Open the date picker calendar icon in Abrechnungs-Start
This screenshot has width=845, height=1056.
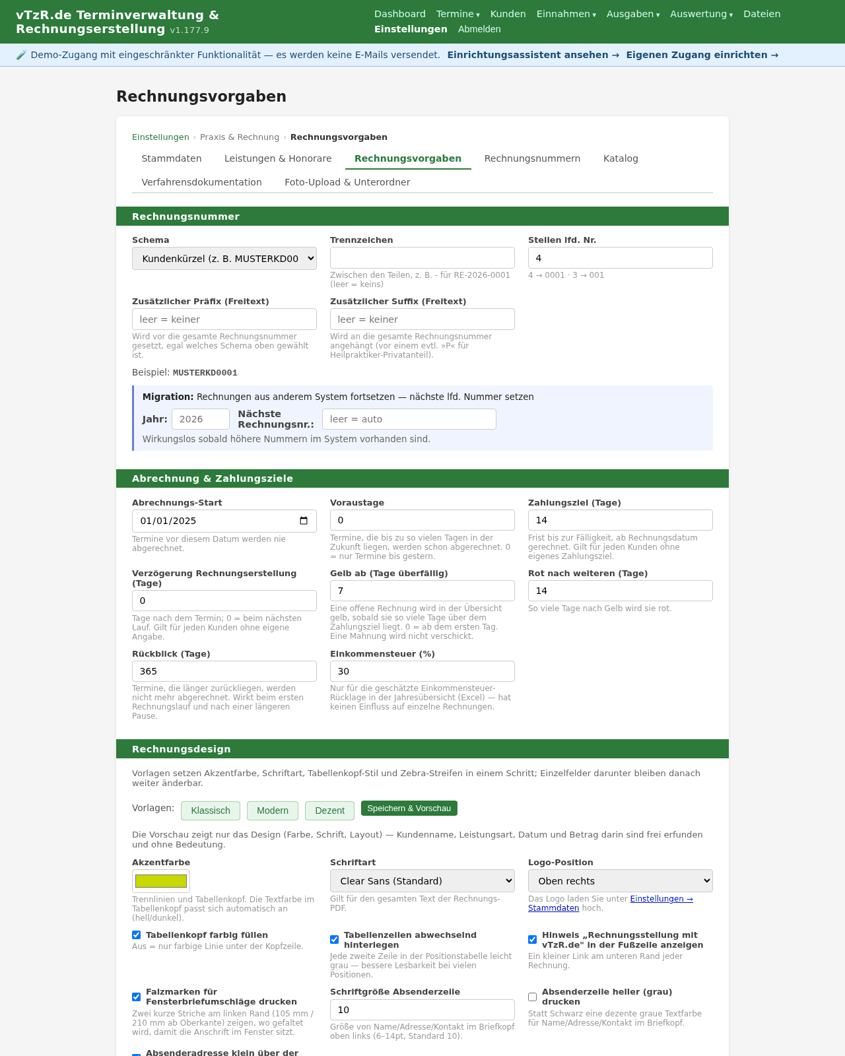[x=304, y=521]
